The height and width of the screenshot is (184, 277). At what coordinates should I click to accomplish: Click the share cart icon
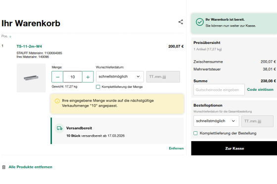[181, 22]
